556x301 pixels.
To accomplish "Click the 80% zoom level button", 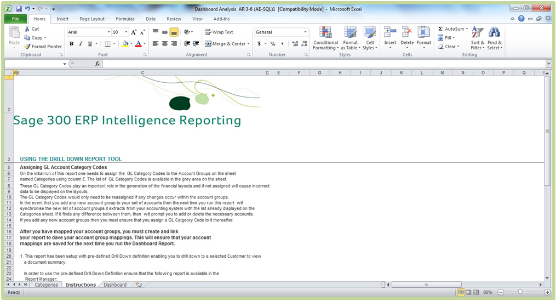I will point(488,292).
